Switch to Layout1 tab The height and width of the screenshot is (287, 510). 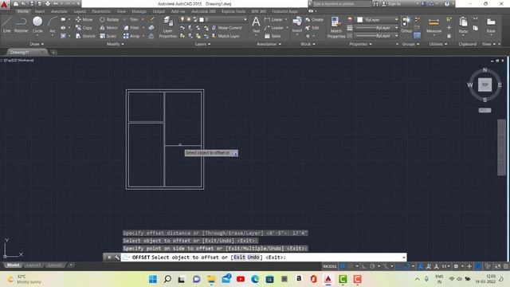(x=33, y=265)
